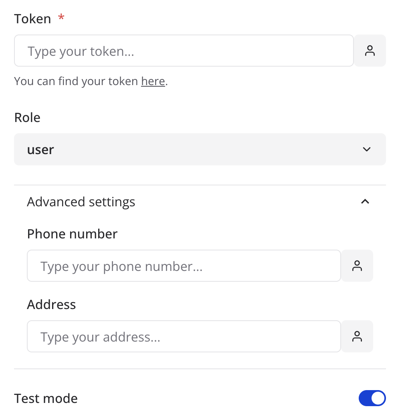Click the Advanced settings section header

pos(81,201)
